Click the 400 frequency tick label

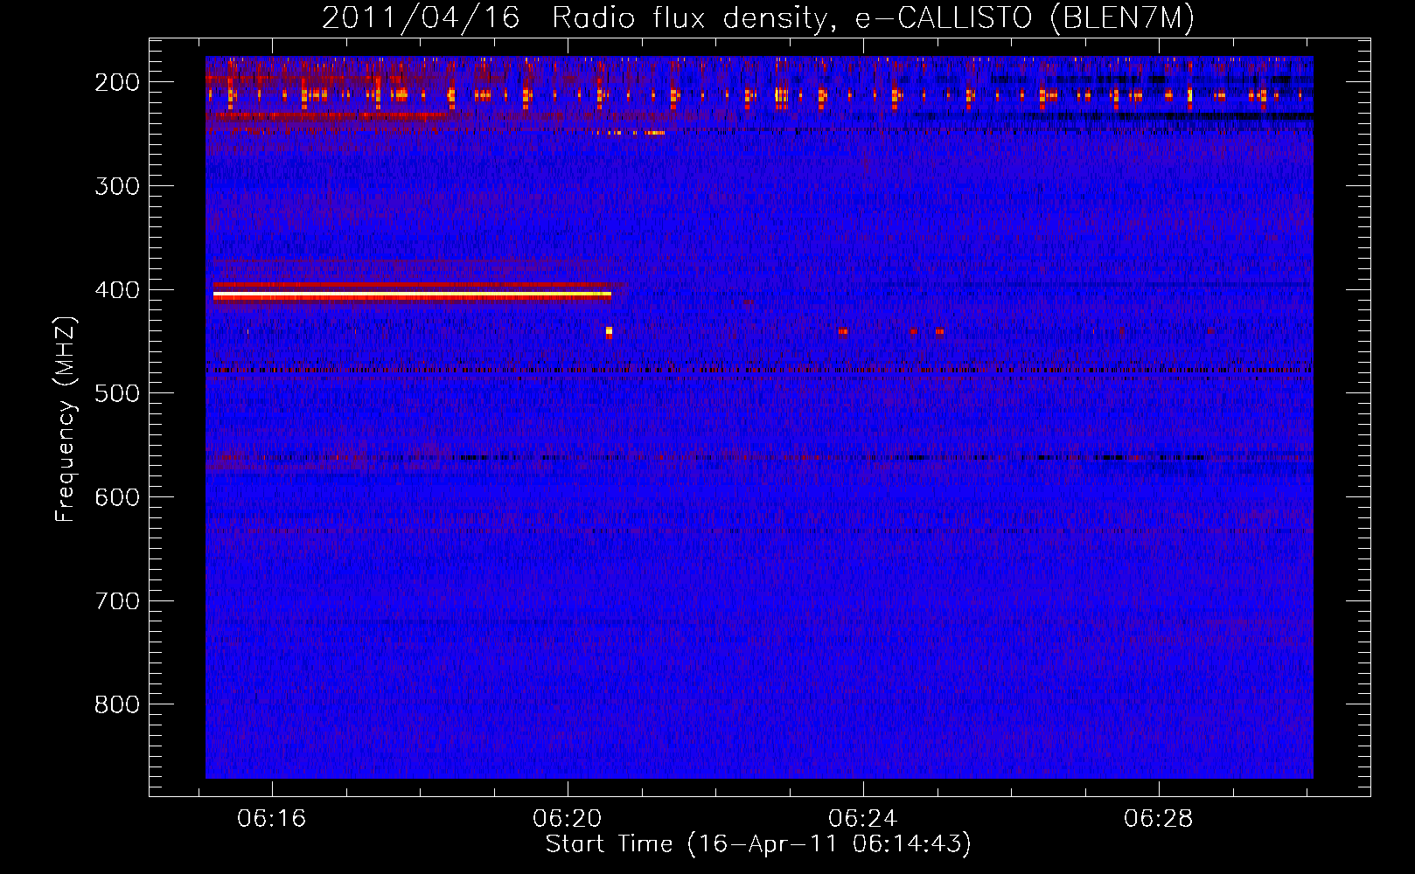(117, 290)
